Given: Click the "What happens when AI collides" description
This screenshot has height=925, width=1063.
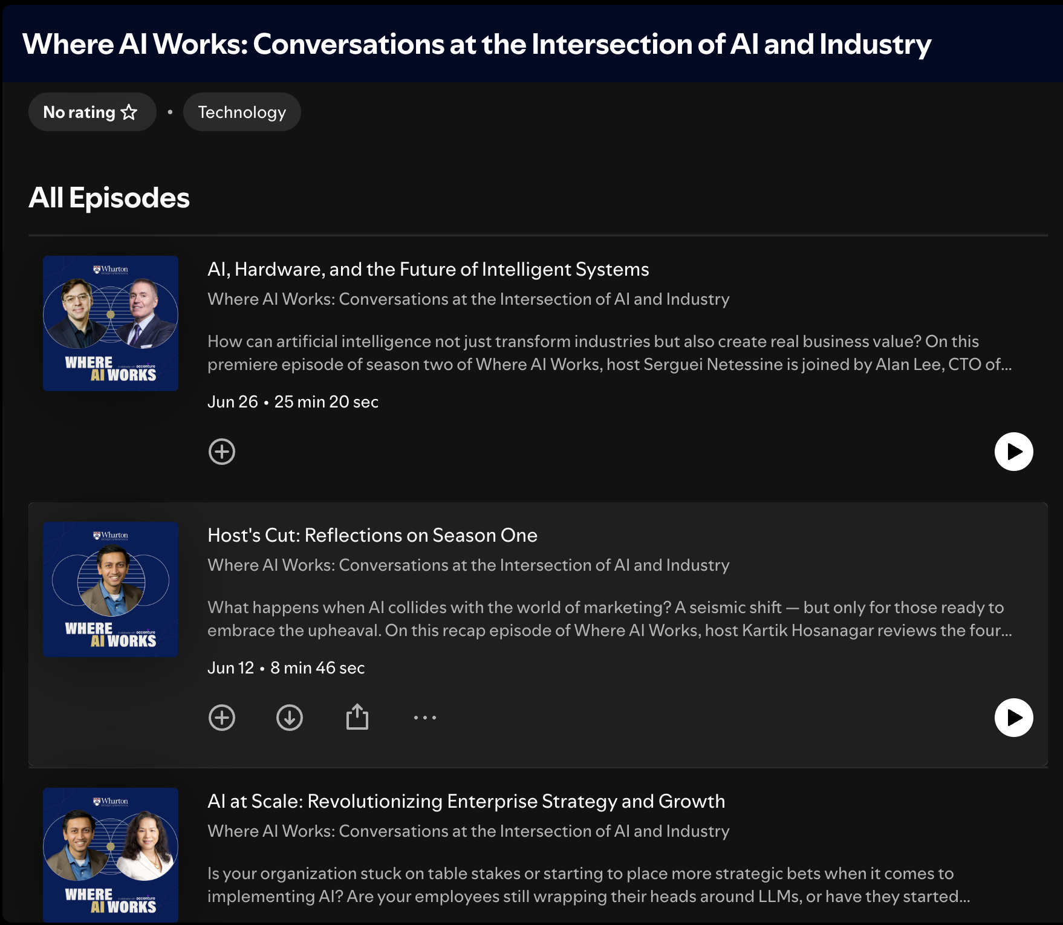Looking at the screenshot, I should coord(610,619).
